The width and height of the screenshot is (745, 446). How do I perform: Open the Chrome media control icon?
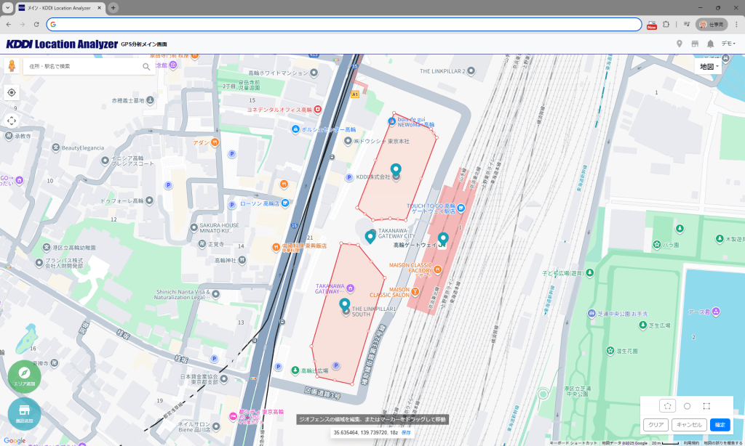[687, 24]
